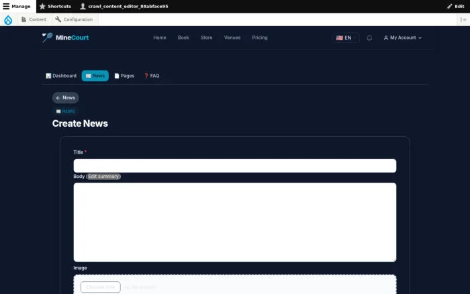Select the News tab

click(x=95, y=76)
